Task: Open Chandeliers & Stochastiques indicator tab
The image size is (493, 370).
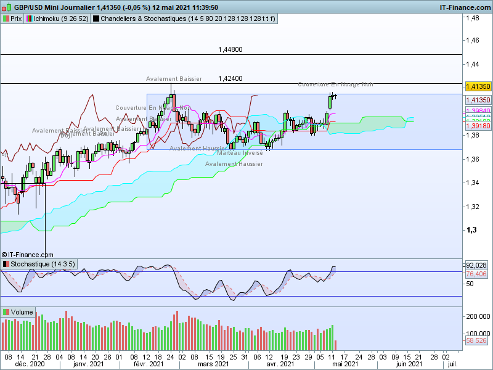Action: click(x=184, y=18)
